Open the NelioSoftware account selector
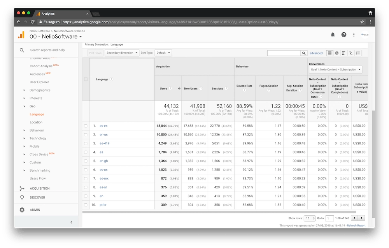This screenshot has height=248, width=389. coord(56,37)
